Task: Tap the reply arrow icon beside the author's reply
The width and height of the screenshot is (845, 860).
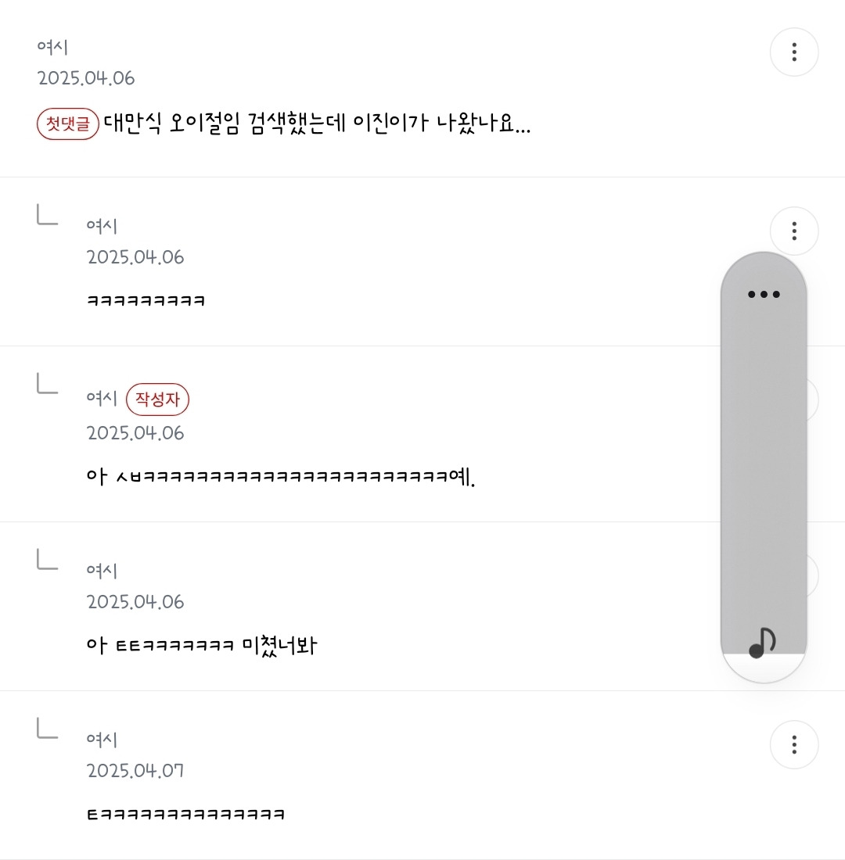Action: 47,383
